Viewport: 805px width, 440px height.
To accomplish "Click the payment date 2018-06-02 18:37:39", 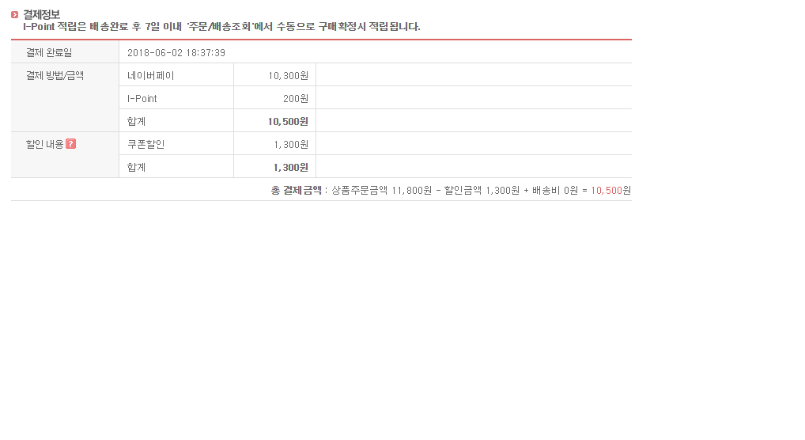I will (176, 52).
